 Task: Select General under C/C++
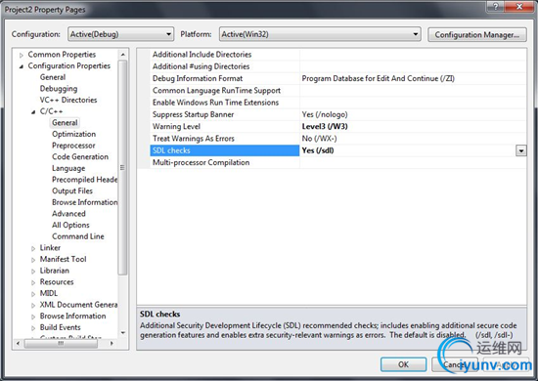click(x=65, y=123)
